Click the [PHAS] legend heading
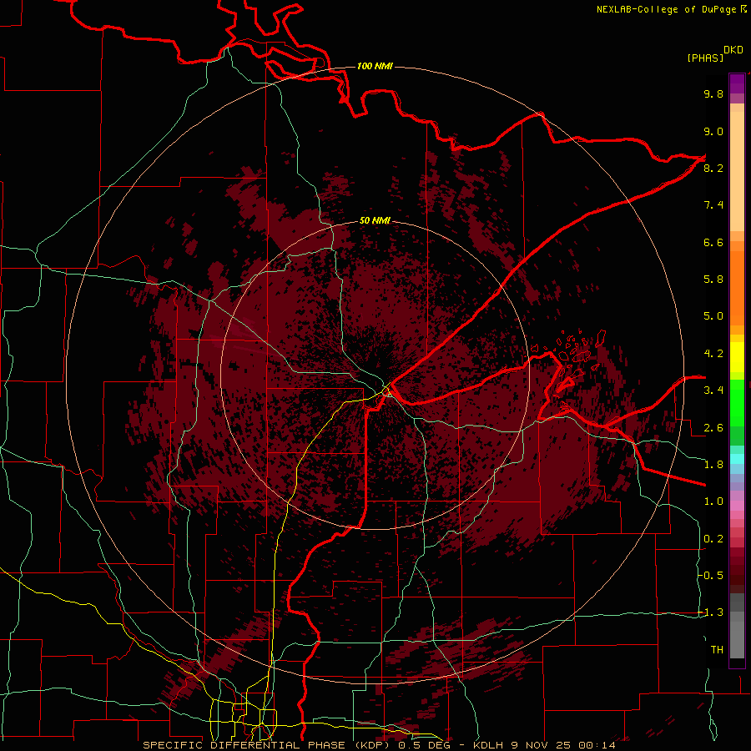The image size is (751, 751). click(704, 58)
